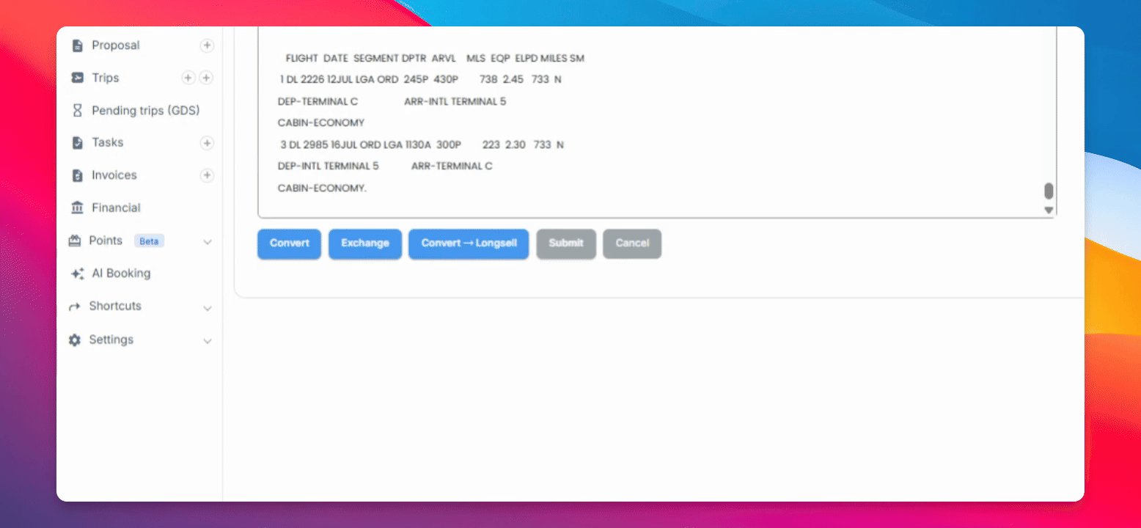Add a new Task with plus icon

208,143
